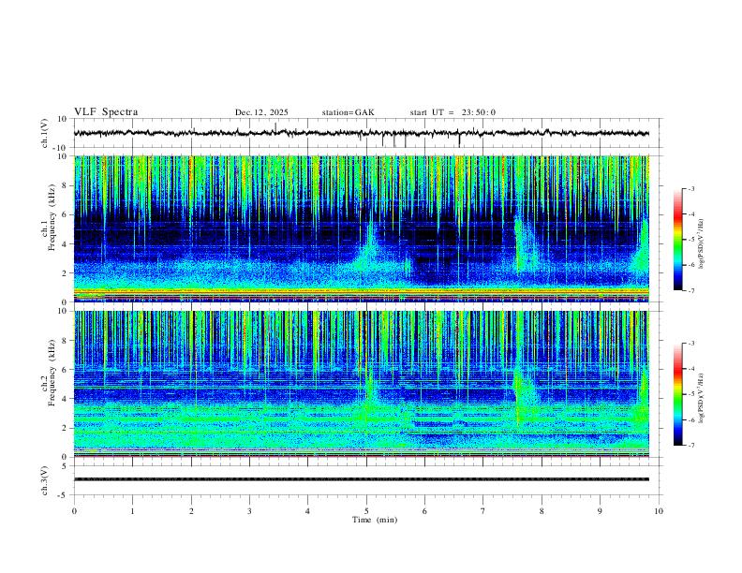The image size is (742, 573).
Task: Click the 'start UT = 23:50:0' text
Action: [x=453, y=112]
